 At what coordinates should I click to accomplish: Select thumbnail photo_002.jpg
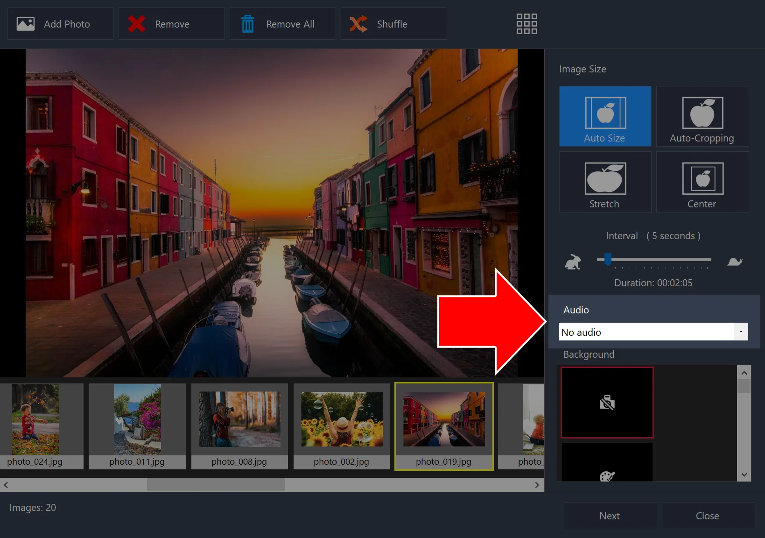(342, 426)
